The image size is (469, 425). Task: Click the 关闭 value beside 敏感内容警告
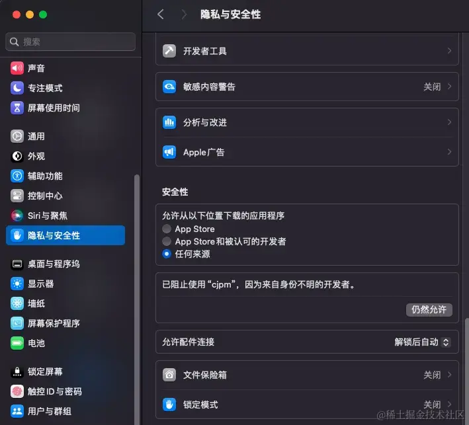(432, 87)
